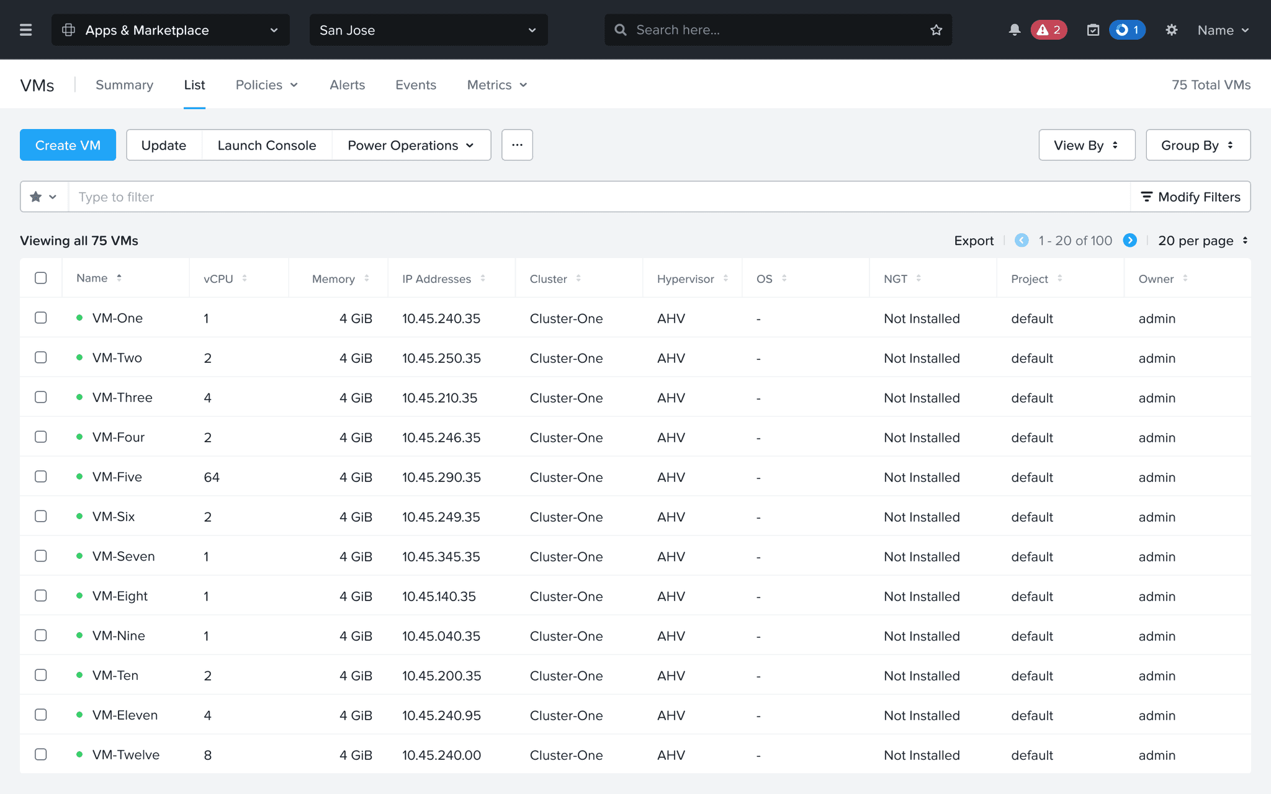Viewport: 1271px width, 794px height.
Task: Select all VMs with the header checkbox
Action: click(x=41, y=278)
